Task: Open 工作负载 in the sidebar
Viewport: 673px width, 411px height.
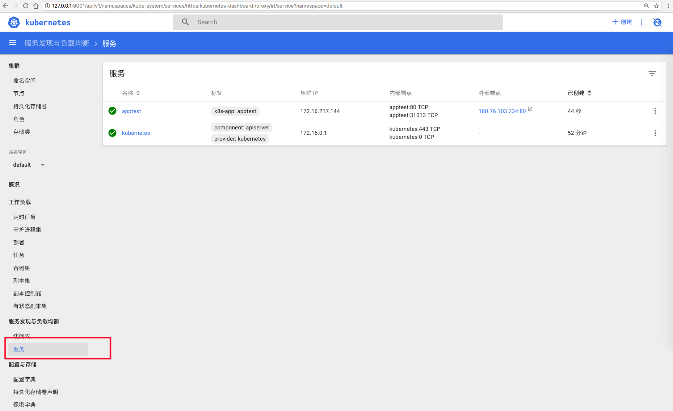Action: click(20, 202)
